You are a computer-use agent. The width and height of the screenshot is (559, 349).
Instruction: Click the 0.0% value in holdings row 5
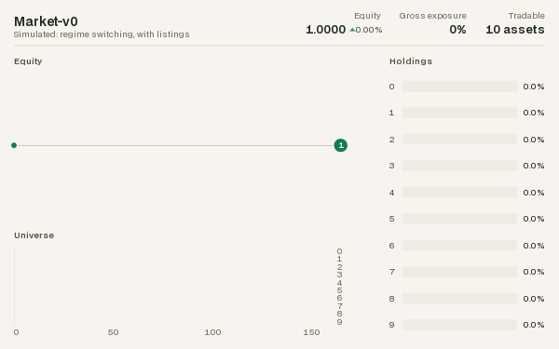(534, 219)
